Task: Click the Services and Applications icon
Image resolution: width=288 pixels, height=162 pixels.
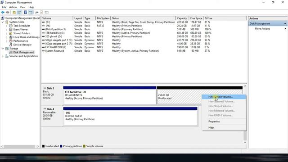Action: [7, 56]
